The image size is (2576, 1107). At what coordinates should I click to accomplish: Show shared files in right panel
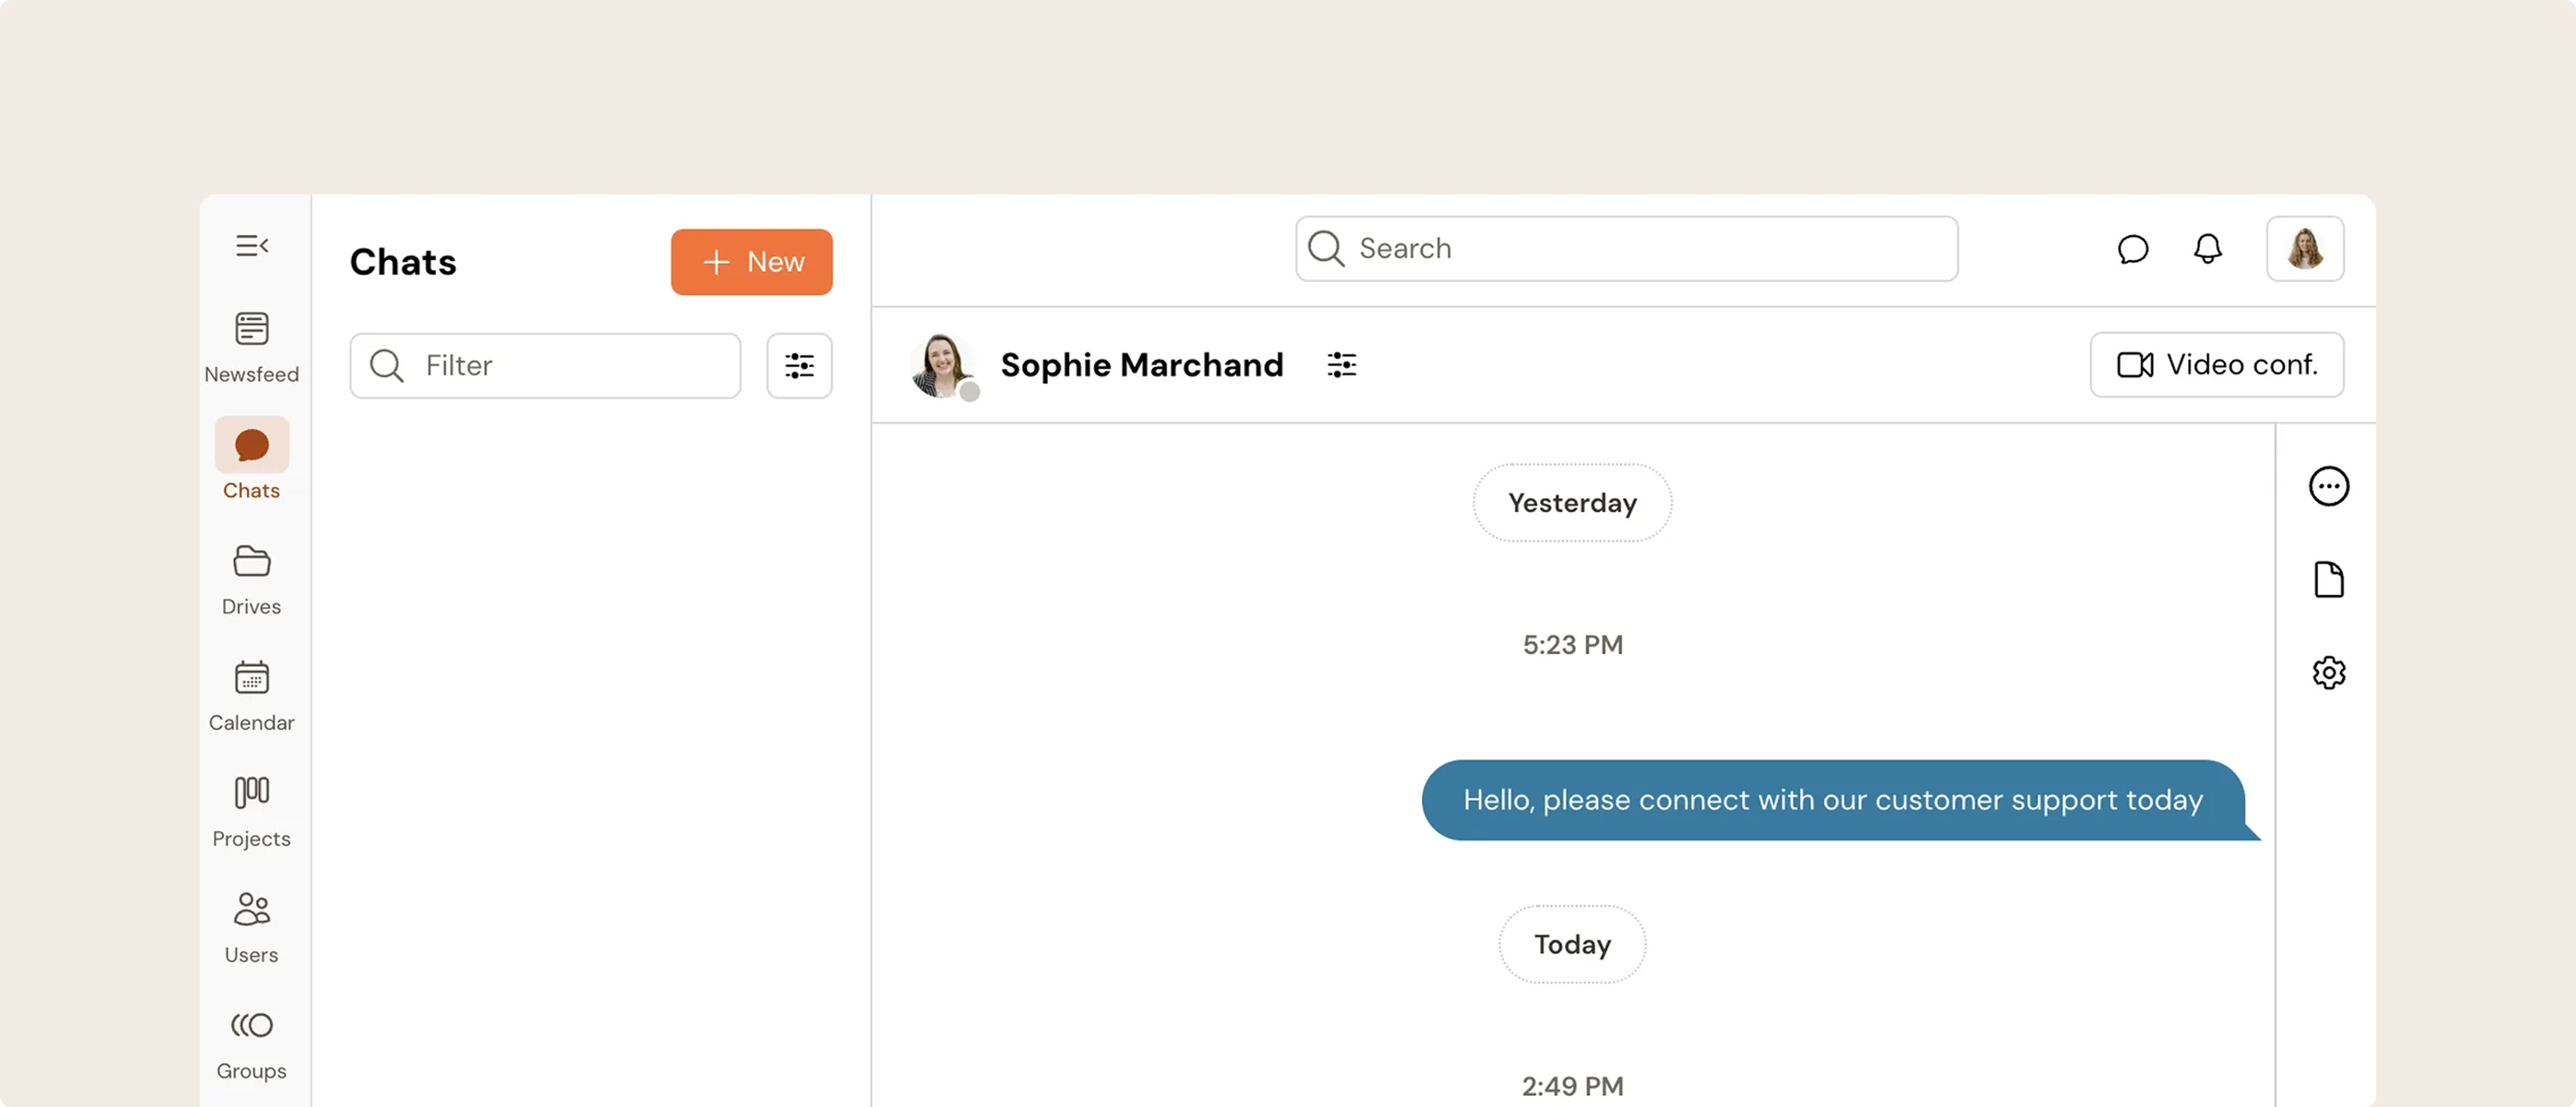point(2329,580)
